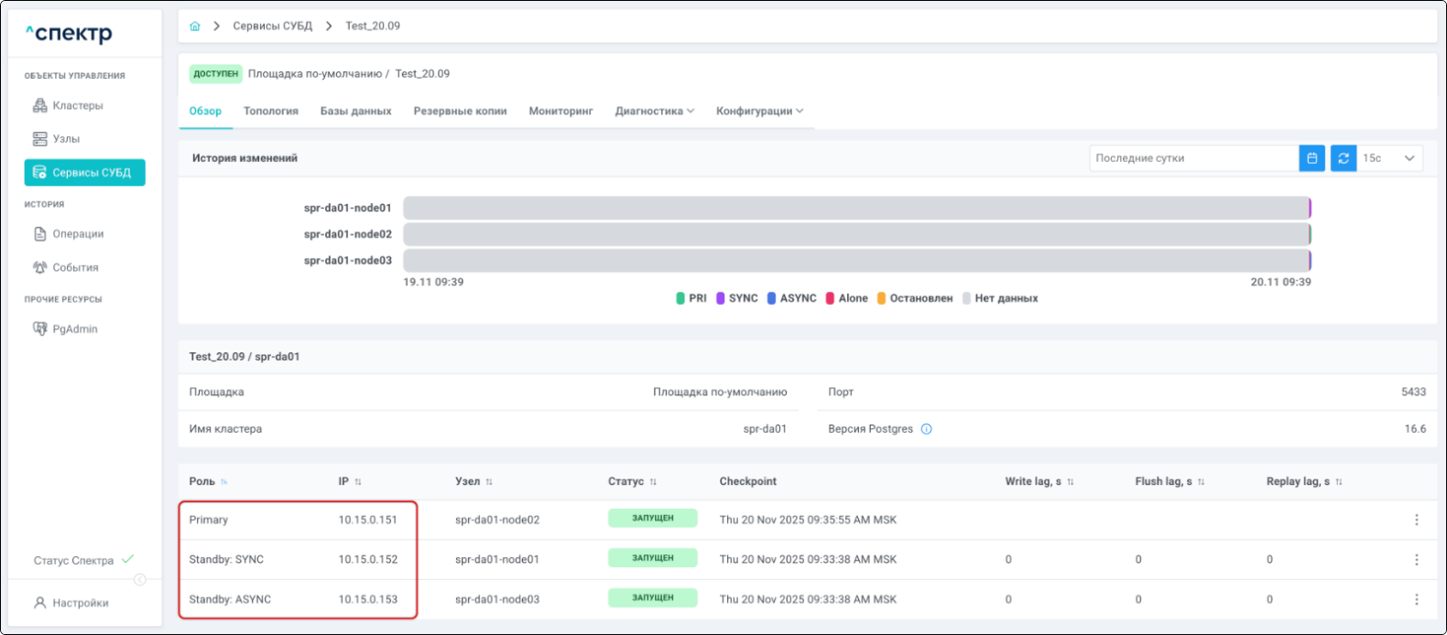Sort table by IP column
This screenshot has height=635, width=1447.
pyautogui.click(x=358, y=482)
